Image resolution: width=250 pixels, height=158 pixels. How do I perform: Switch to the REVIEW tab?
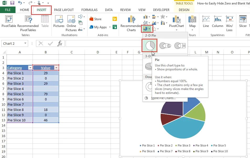pos(125,10)
